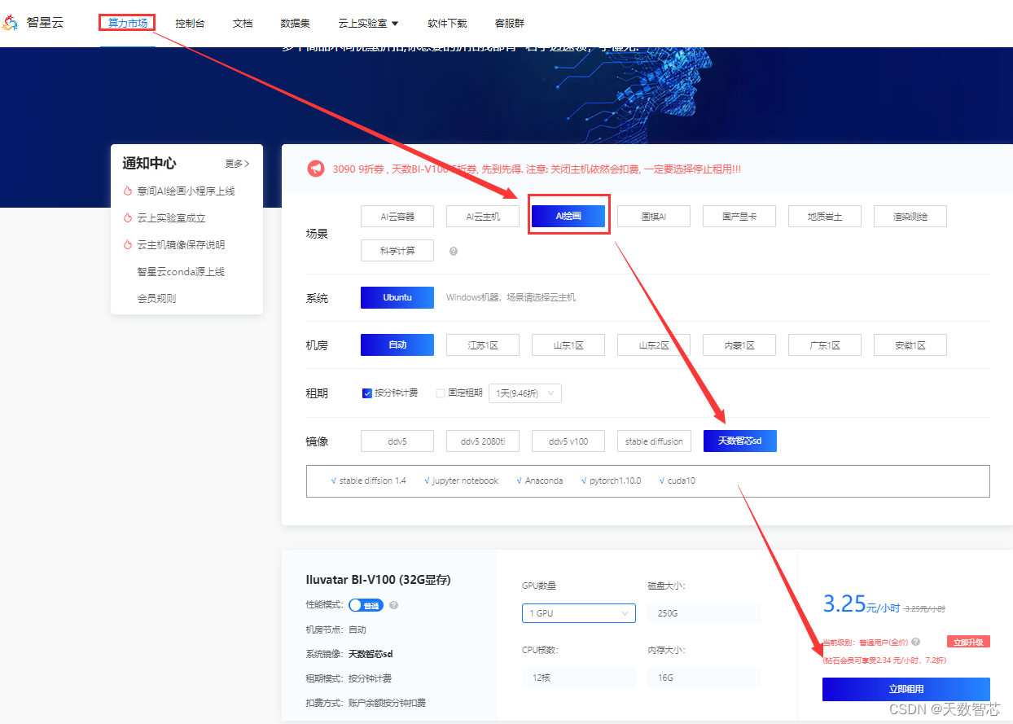Select 国产显卡 scenario

(x=739, y=217)
